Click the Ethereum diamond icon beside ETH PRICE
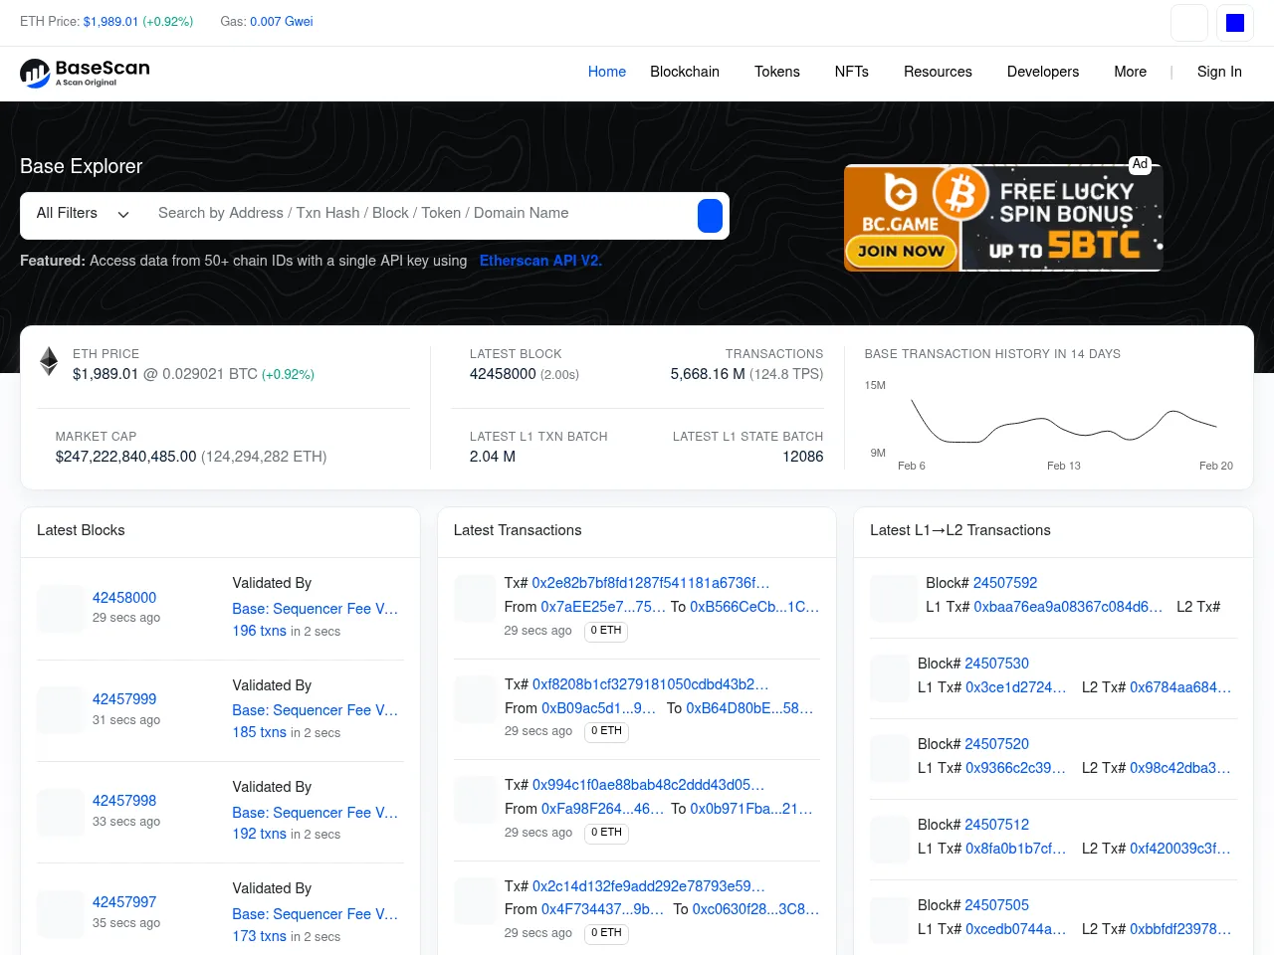The width and height of the screenshot is (1274, 955). click(48, 361)
